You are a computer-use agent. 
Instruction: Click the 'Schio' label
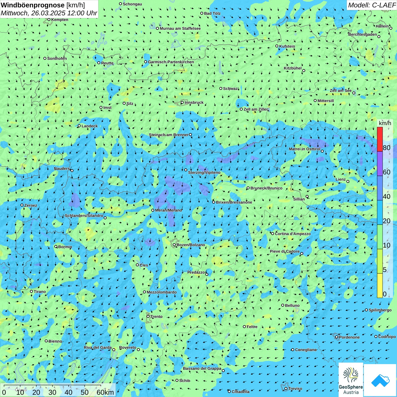click(185, 381)
